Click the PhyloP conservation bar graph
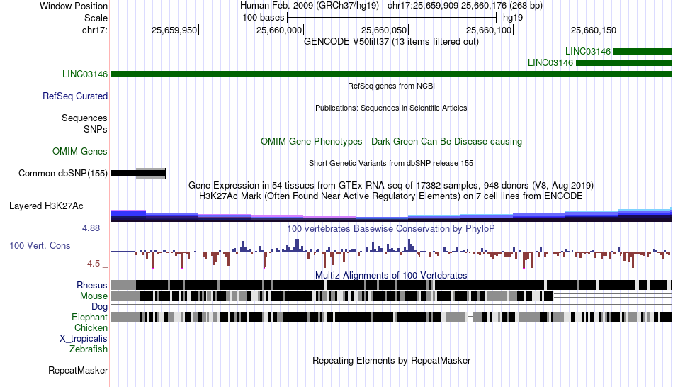This screenshot has height=387, width=673. click(391, 253)
